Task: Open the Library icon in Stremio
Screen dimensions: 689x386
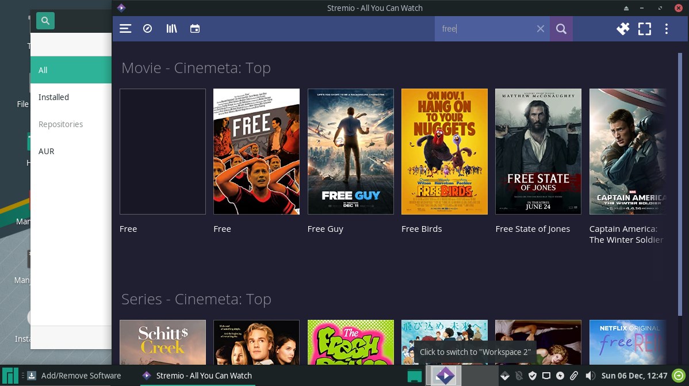Action: click(171, 29)
